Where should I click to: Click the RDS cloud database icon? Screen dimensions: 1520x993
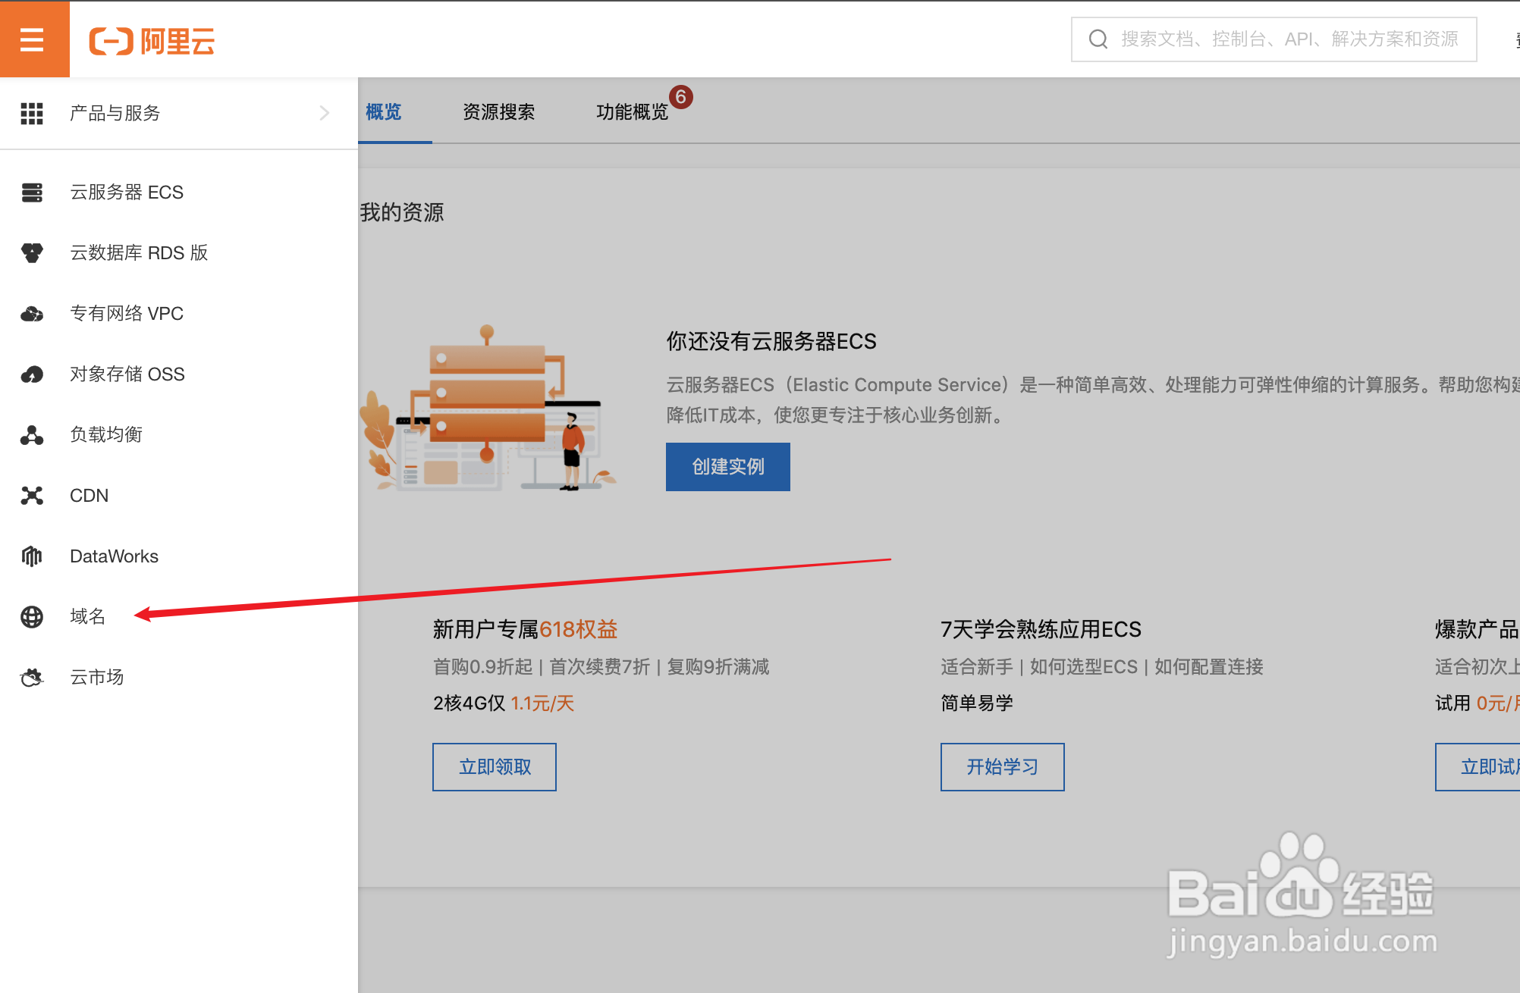(32, 253)
